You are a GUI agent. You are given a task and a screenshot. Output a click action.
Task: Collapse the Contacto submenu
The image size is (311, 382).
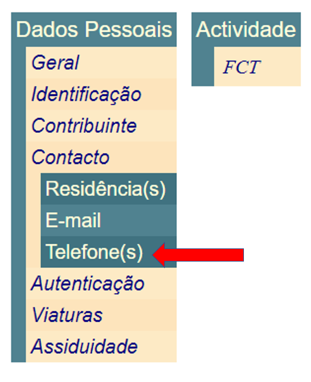point(102,157)
